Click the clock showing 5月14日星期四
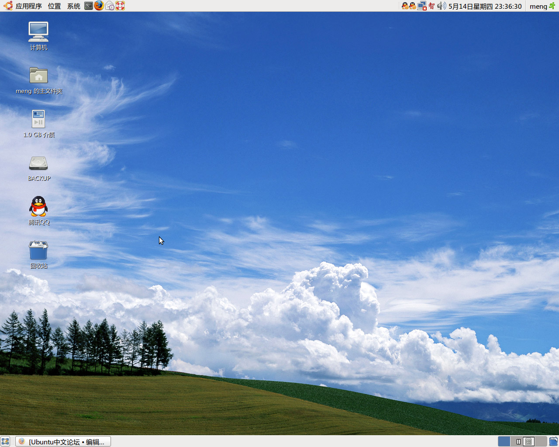The height and width of the screenshot is (447, 559). coord(485,6)
